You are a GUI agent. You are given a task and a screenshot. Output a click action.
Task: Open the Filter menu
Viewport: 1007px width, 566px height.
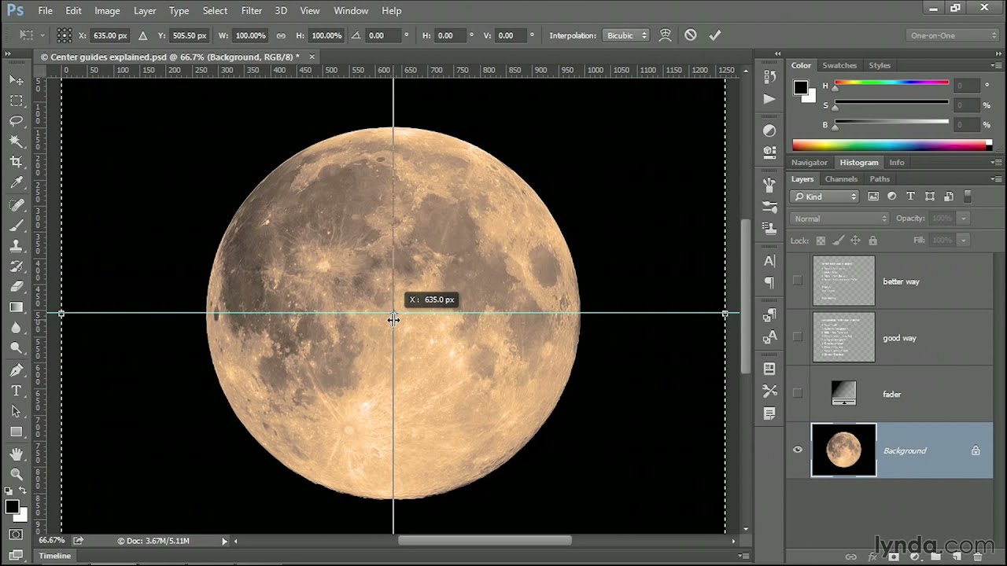click(x=251, y=10)
